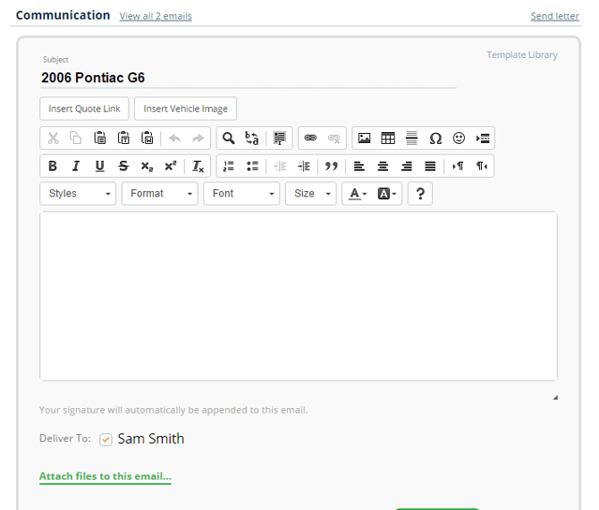Open the text color picker
The width and height of the screenshot is (599, 510).
tap(358, 194)
